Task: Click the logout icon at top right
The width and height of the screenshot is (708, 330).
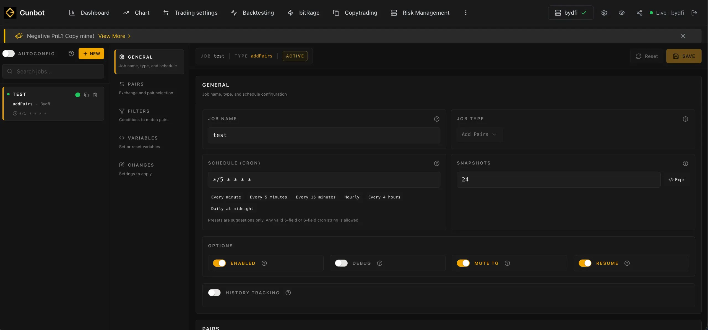Action: pos(694,13)
